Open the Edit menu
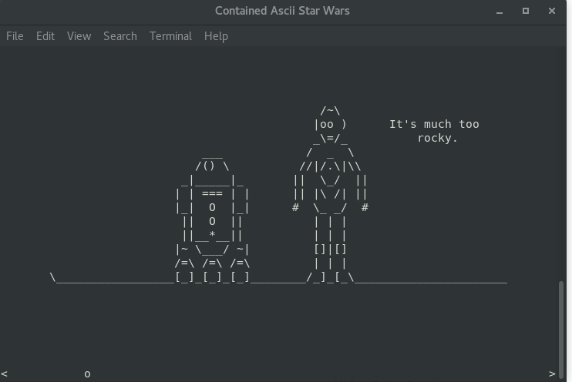Screen dimensions: 572x382 tap(45, 36)
